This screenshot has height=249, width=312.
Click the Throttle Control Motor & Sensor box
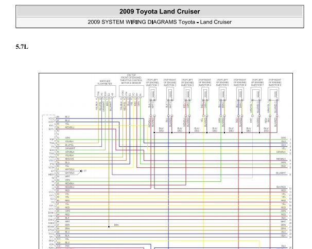click(x=131, y=91)
